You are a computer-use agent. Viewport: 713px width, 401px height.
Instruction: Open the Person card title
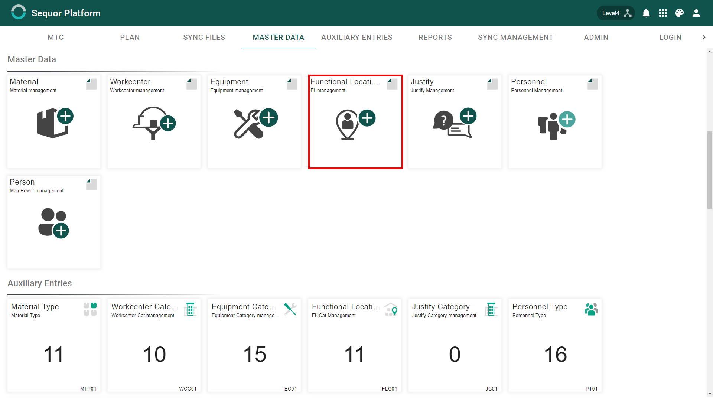[22, 182]
